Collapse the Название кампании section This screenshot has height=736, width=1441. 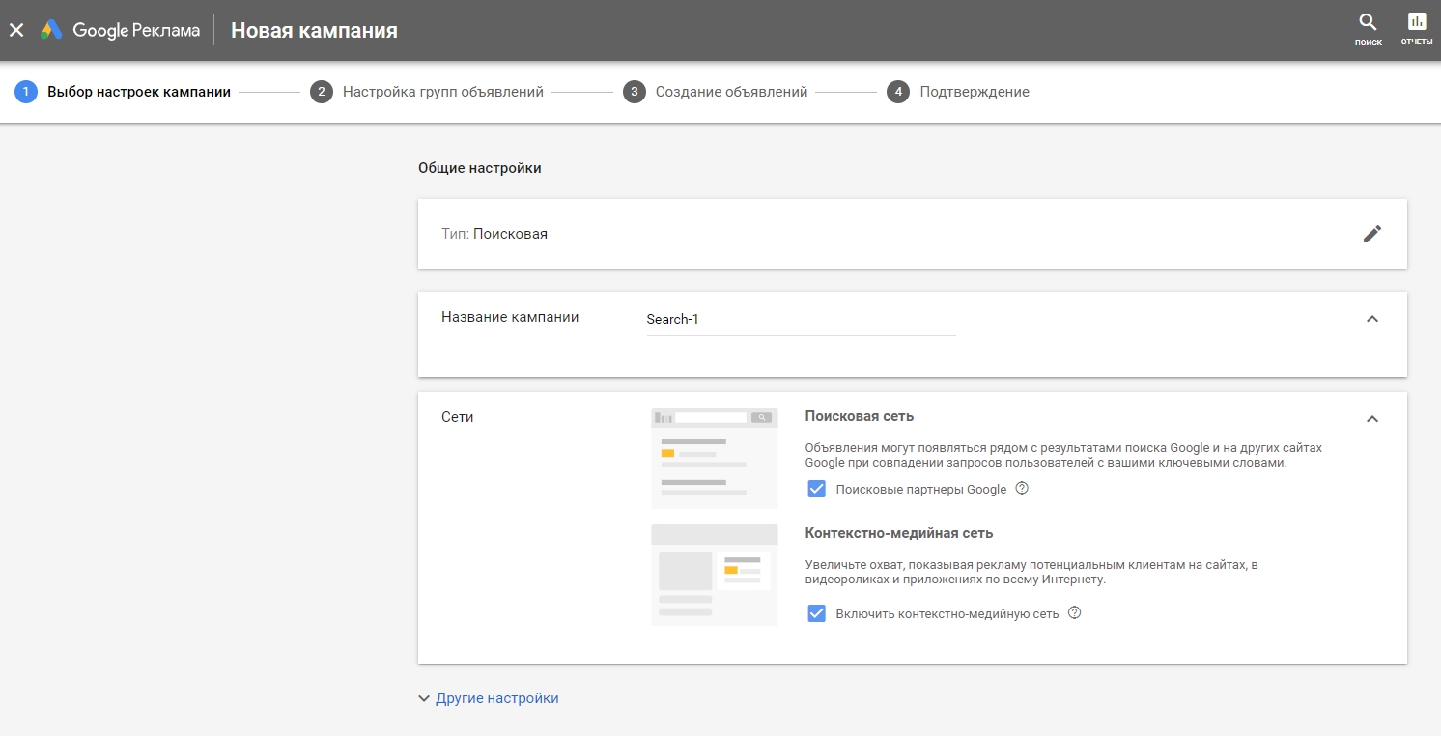pyautogui.click(x=1372, y=319)
